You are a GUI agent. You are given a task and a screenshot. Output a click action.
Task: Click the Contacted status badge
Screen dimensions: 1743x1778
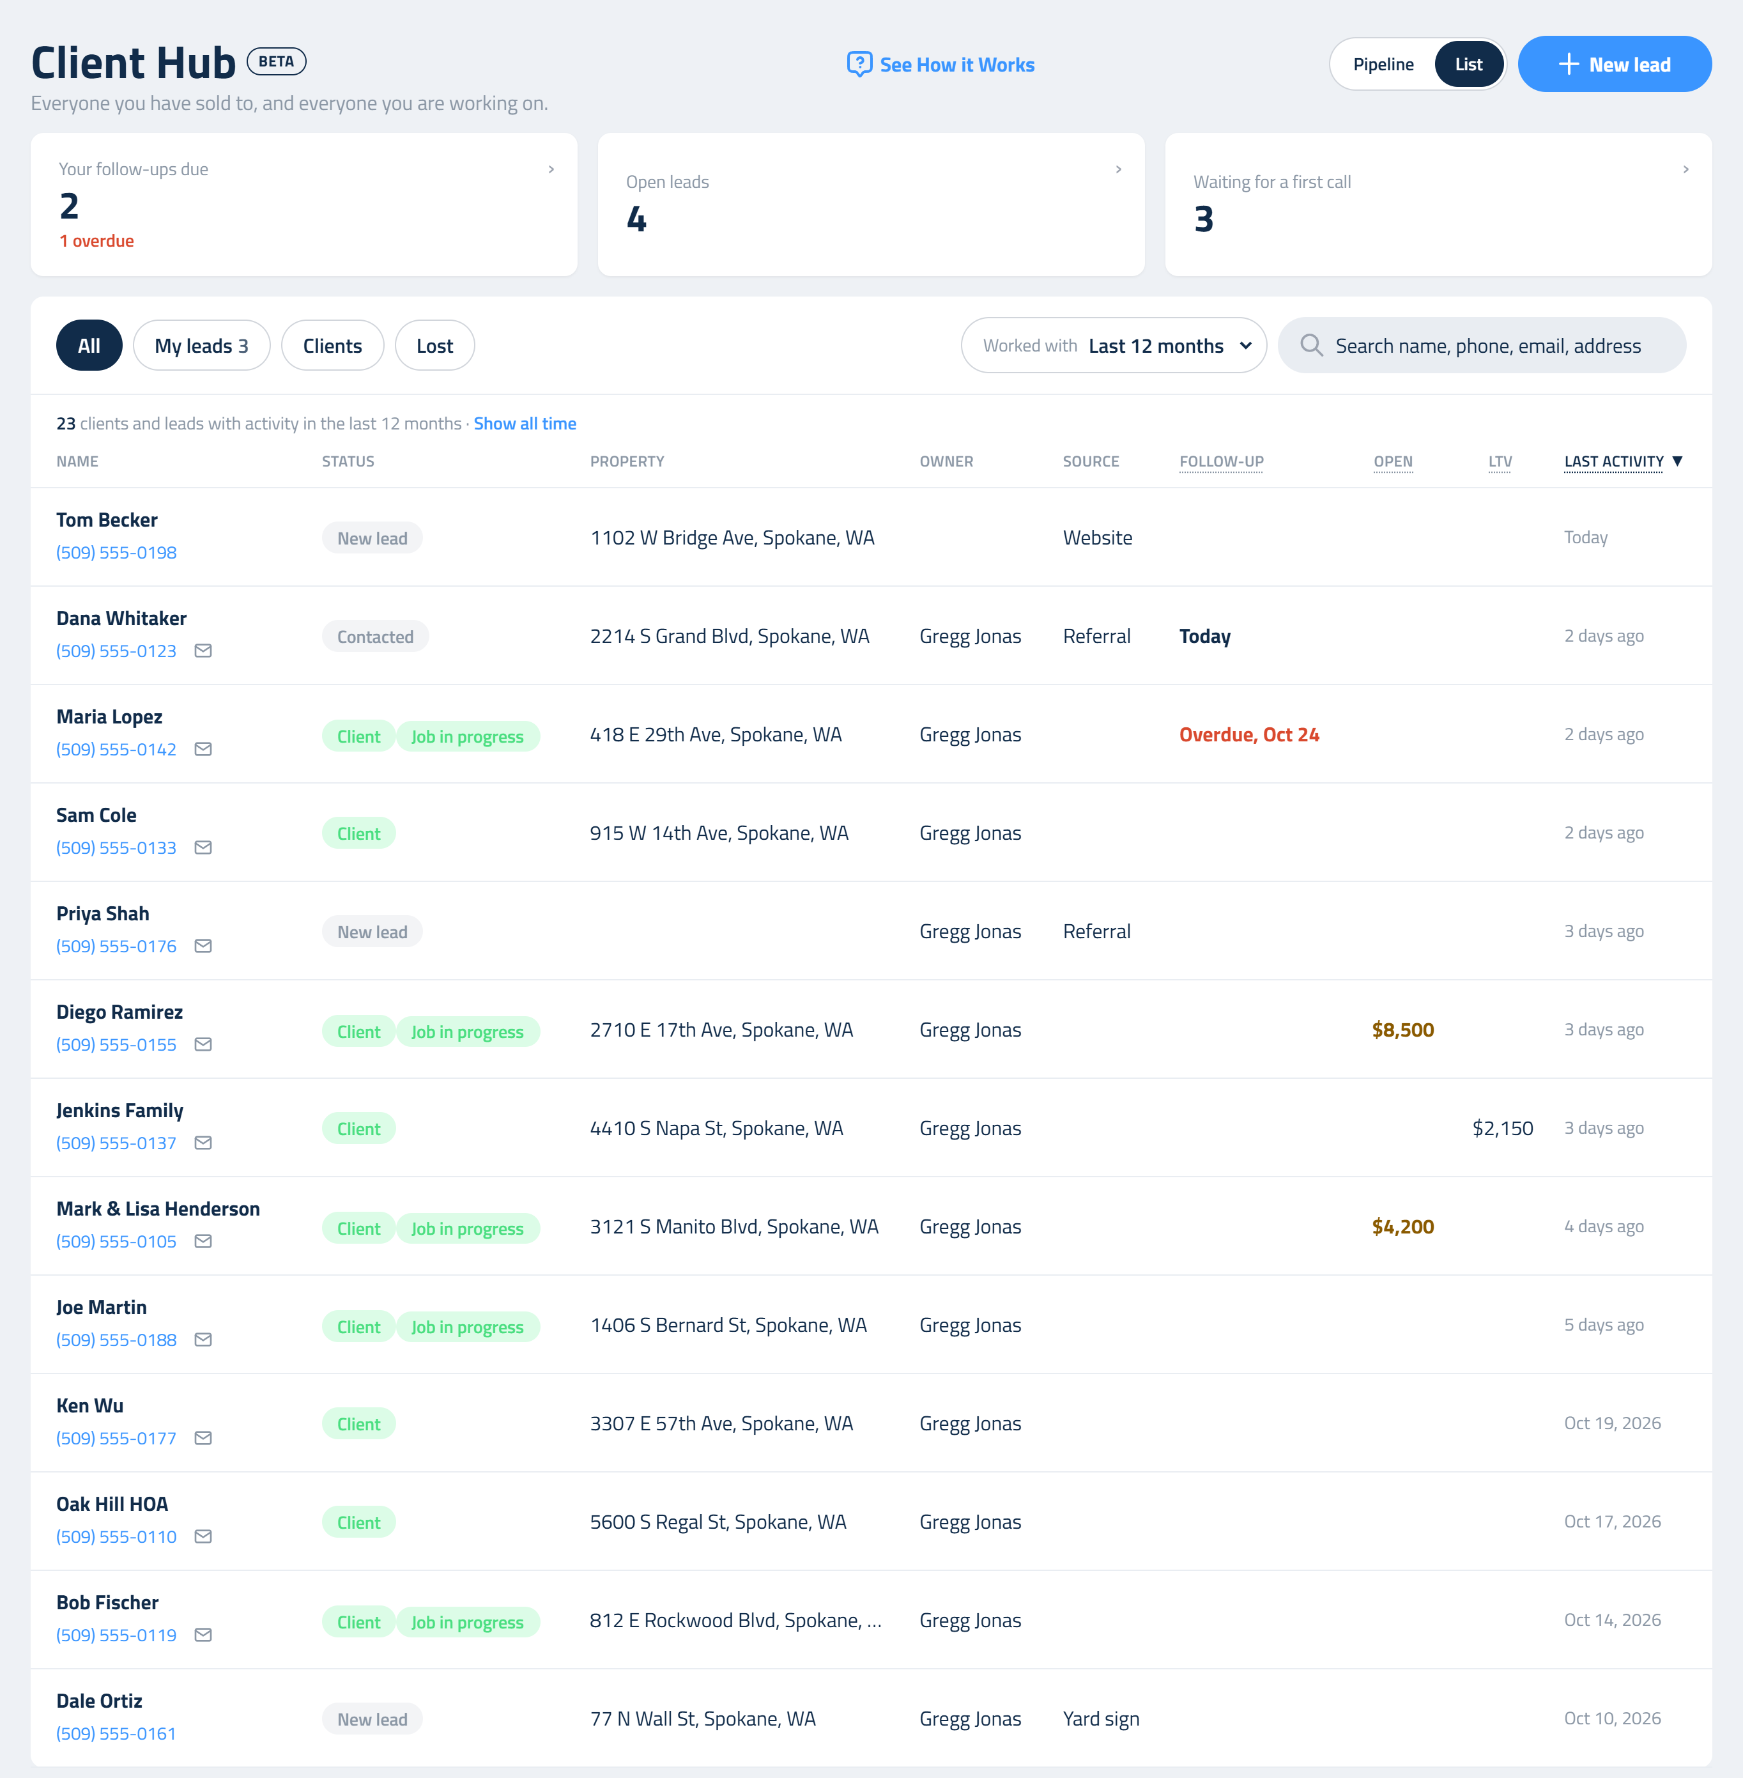pyautogui.click(x=375, y=637)
